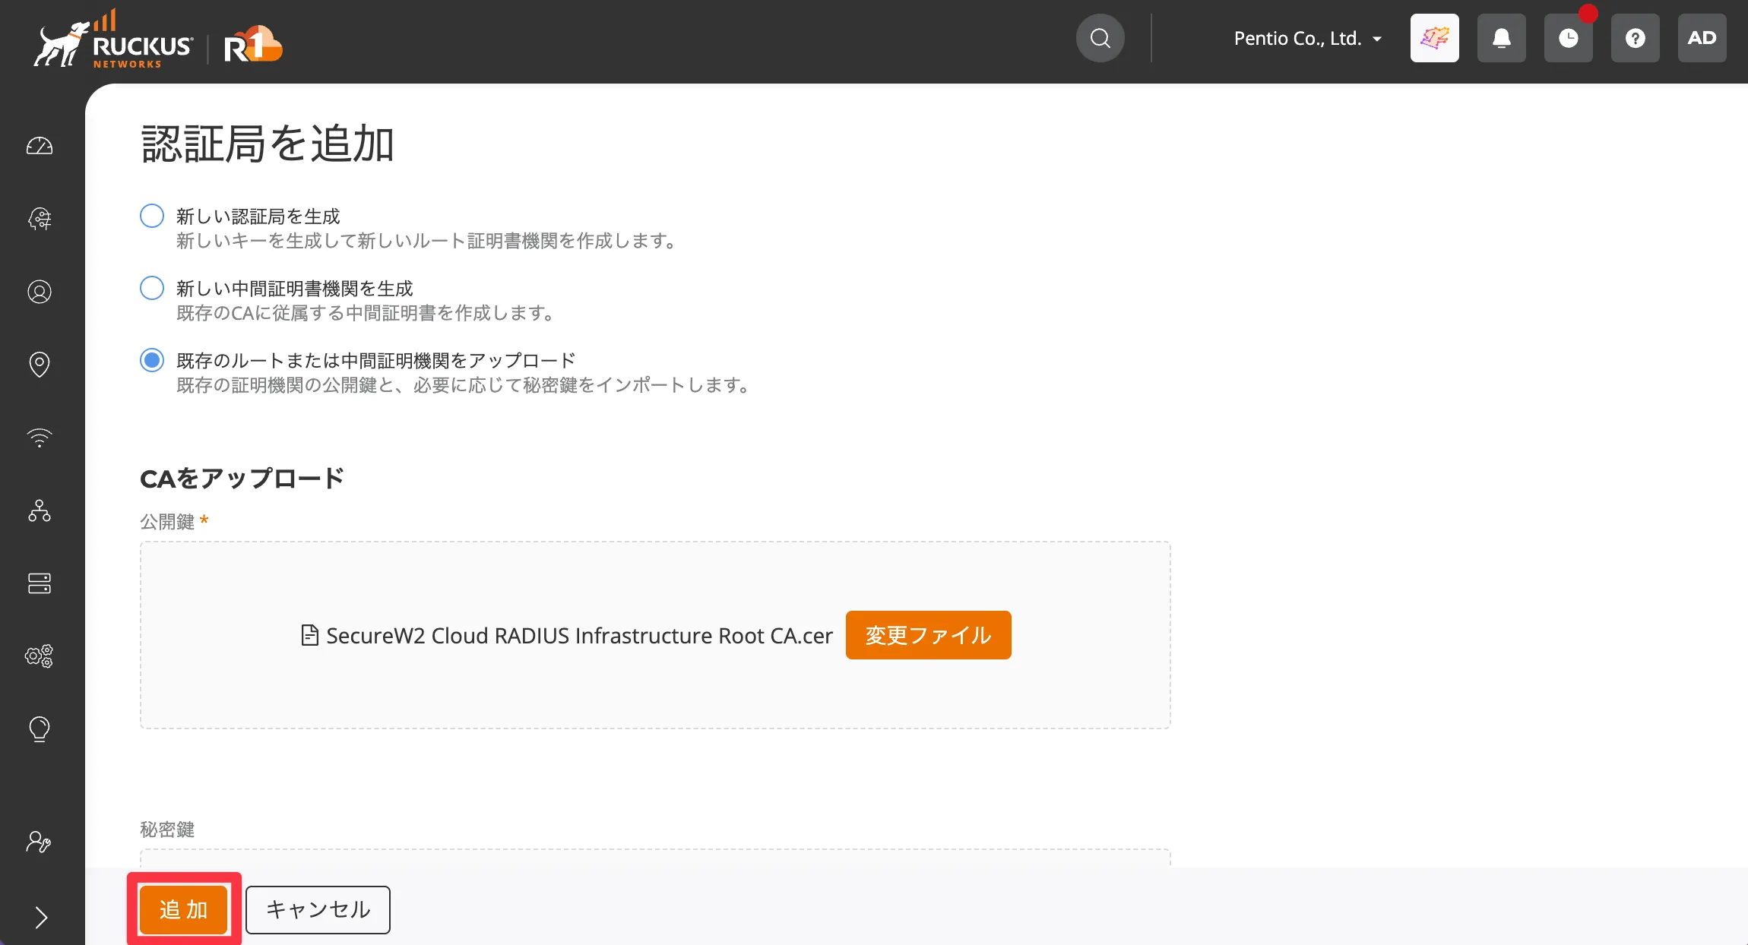Open the Pentio Co., Ltd. tenant dropdown
Image resolution: width=1748 pixels, height=945 pixels.
click(x=1308, y=38)
